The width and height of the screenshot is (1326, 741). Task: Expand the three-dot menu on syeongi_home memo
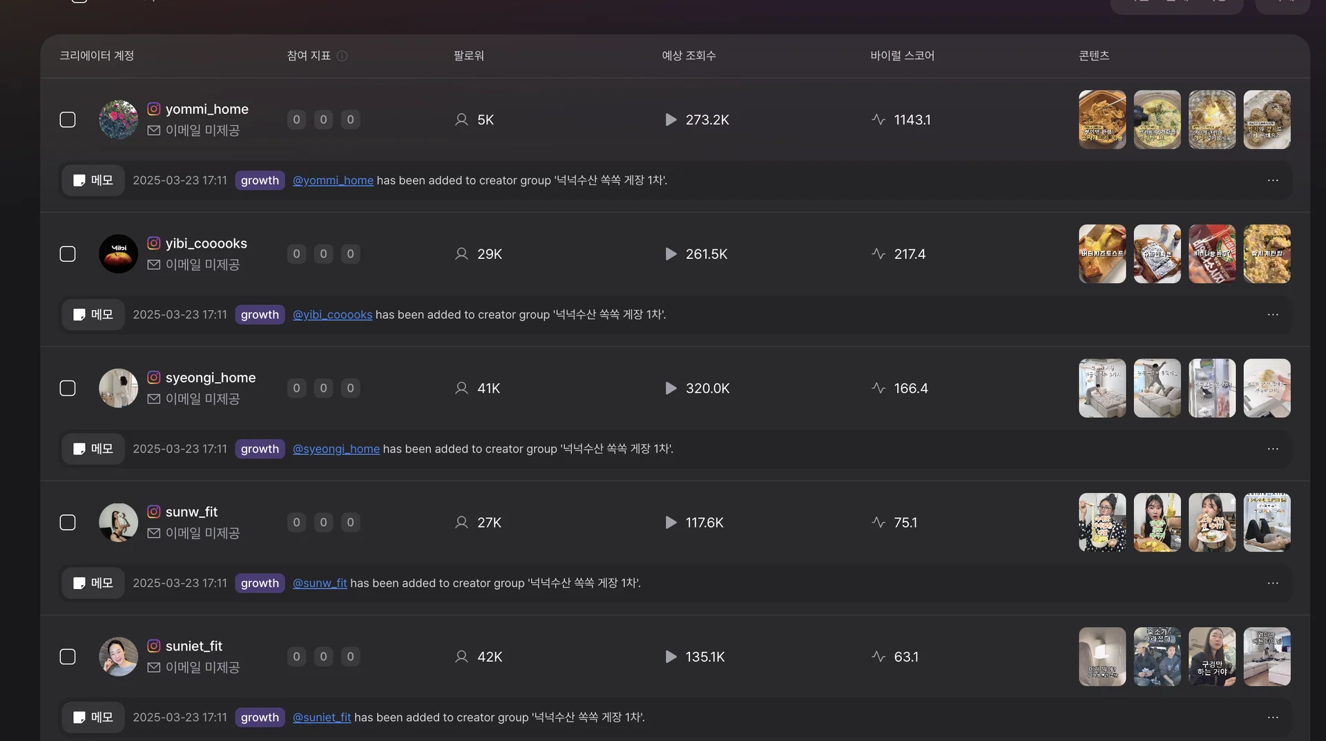tap(1273, 450)
